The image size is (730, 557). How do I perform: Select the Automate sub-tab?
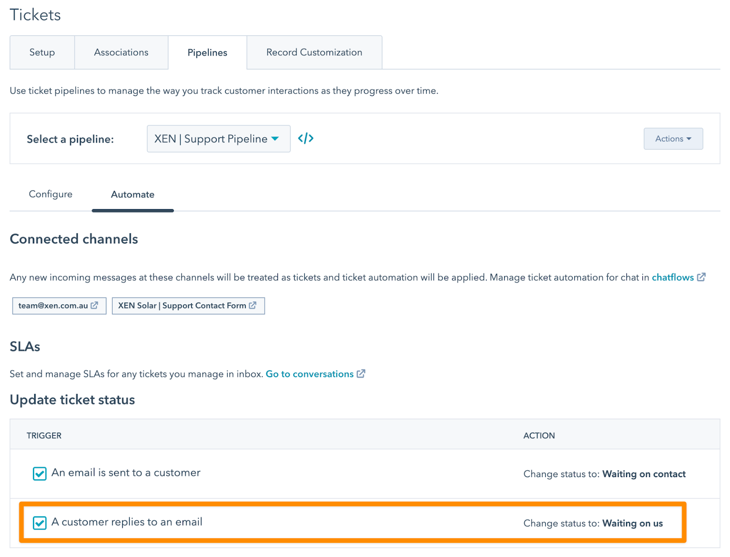[x=133, y=194]
